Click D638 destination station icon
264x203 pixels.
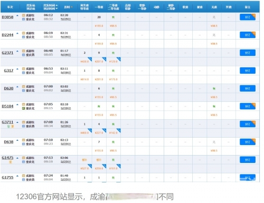click(x=23, y=144)
